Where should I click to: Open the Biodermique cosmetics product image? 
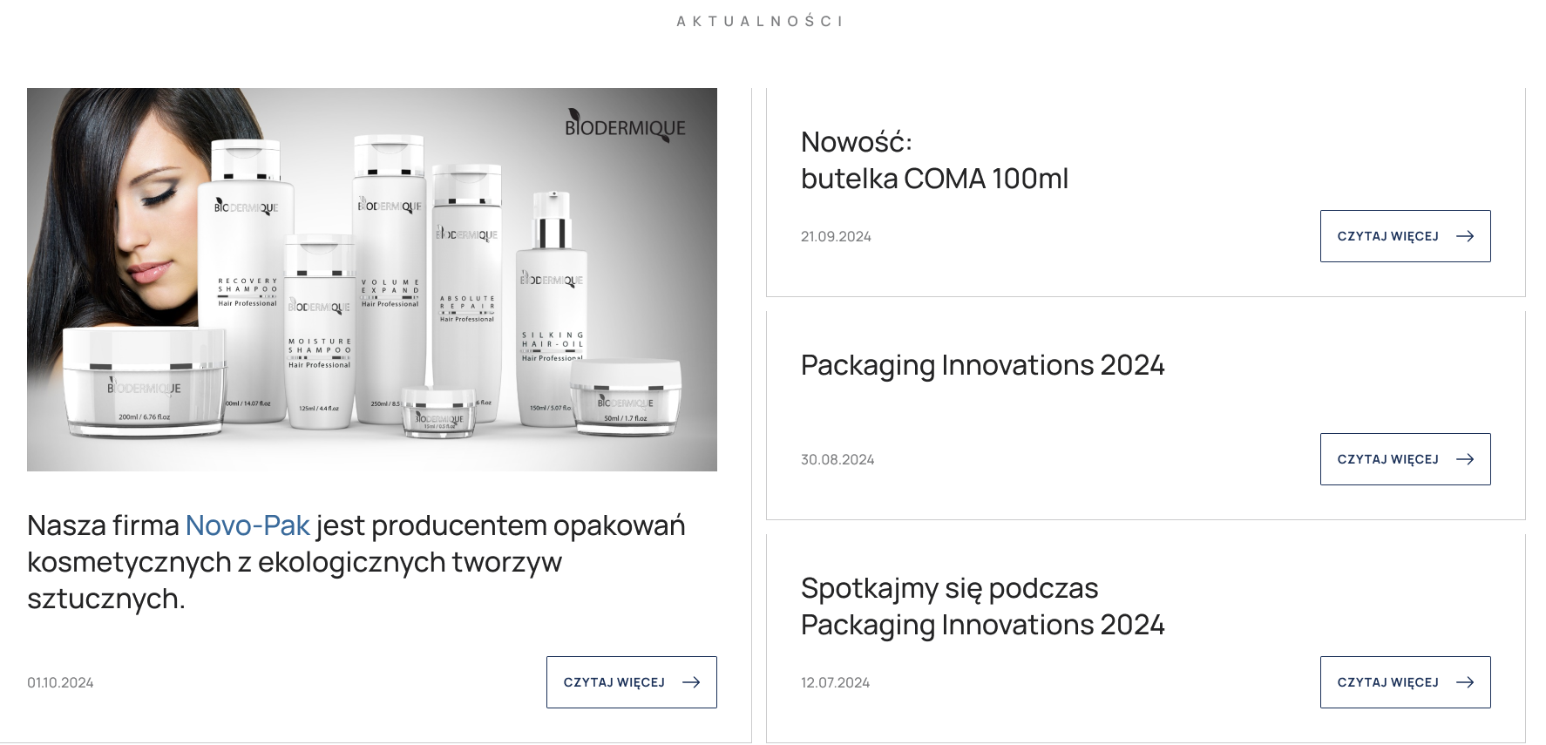(372, 280)
